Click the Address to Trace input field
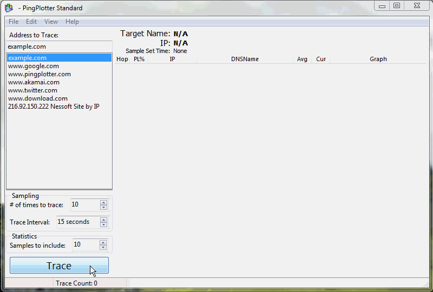433x292 pixels. pos(59,47)
